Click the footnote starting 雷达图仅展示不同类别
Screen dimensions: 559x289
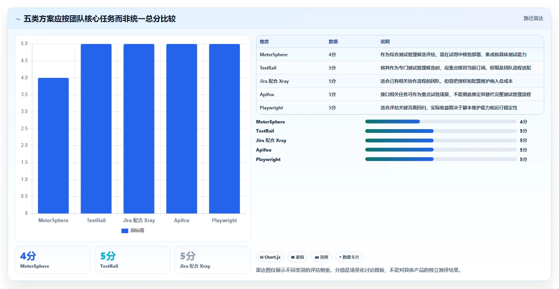[x=359, y=270]
